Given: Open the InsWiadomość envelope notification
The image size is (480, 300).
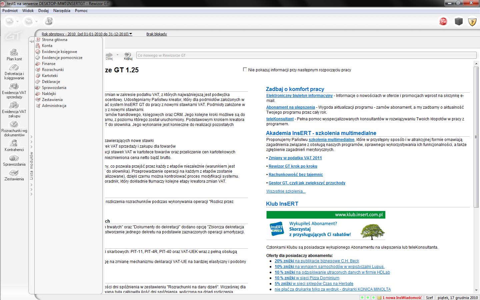Looking at the screenshot, I should click(x=400, y=298).
